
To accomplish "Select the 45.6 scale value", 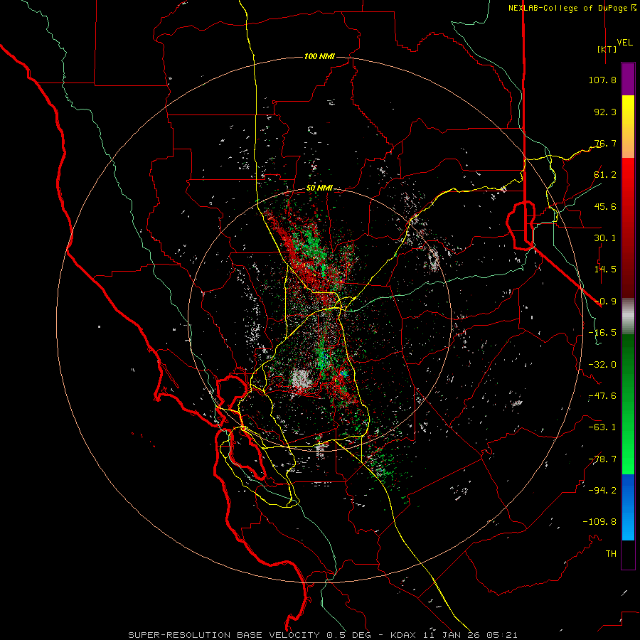I will 605,206.
